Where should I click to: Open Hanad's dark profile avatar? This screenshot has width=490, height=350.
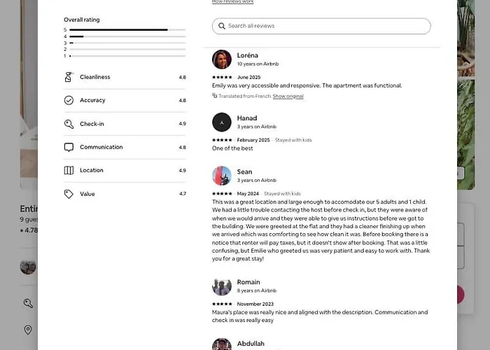[x=222, y=122]
